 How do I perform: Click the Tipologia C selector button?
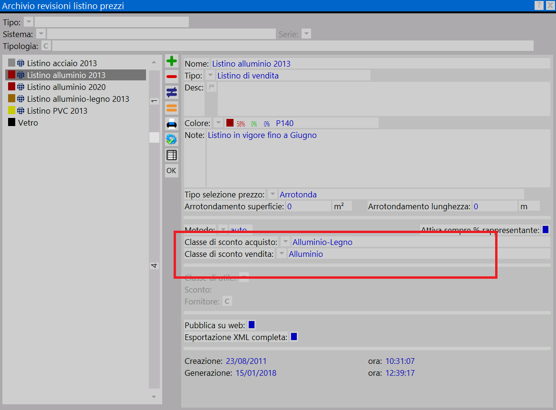pyautogui.click(x=46, y=46)
